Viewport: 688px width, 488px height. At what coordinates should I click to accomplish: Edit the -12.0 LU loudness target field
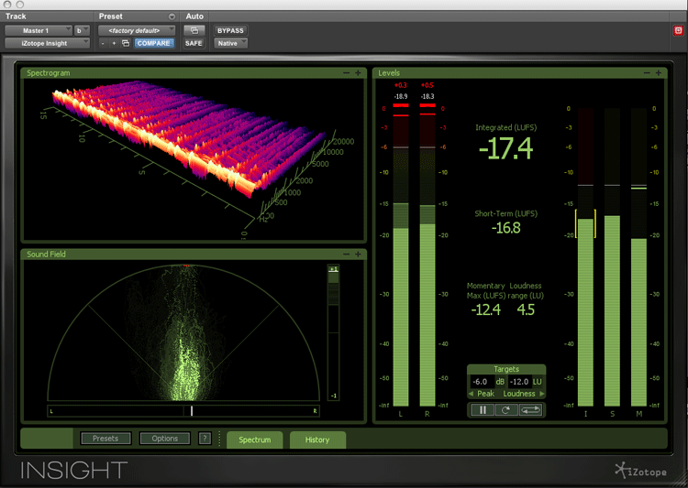pos(519,382)
